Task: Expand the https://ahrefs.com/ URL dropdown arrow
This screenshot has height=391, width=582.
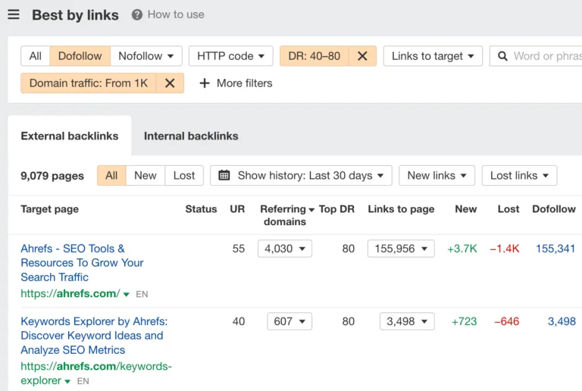Action: [127, 295]
